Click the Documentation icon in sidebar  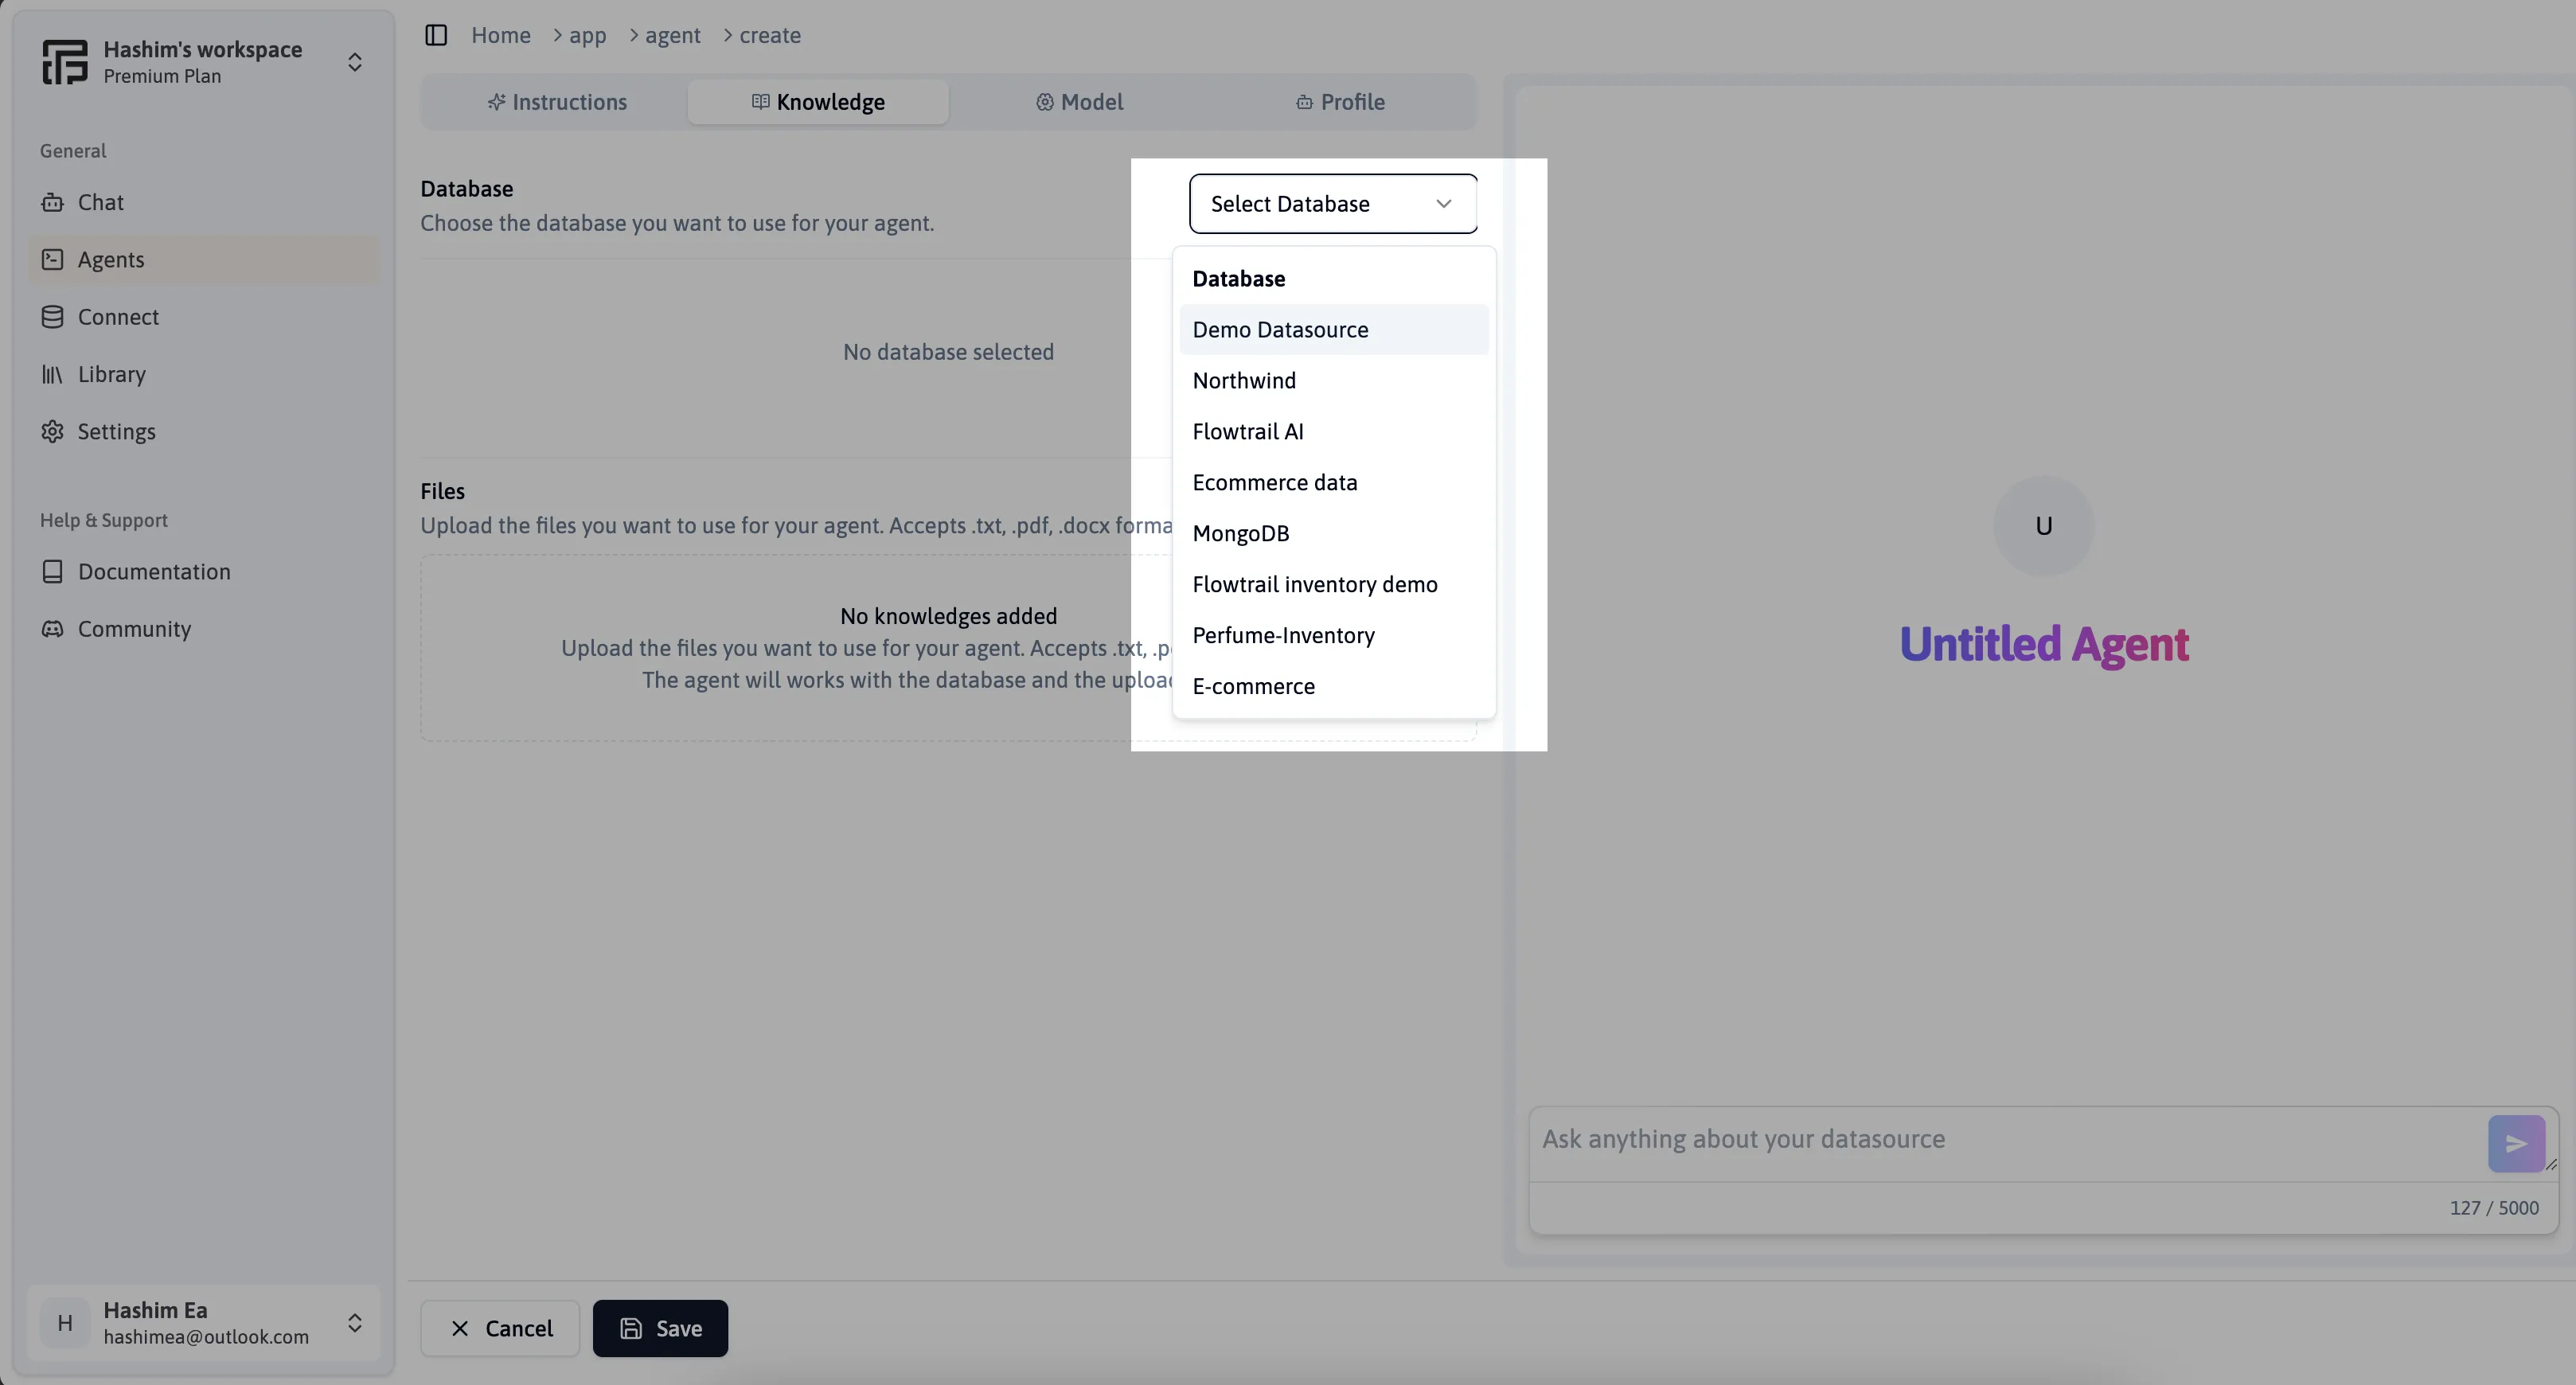click(x=53, y=572)
